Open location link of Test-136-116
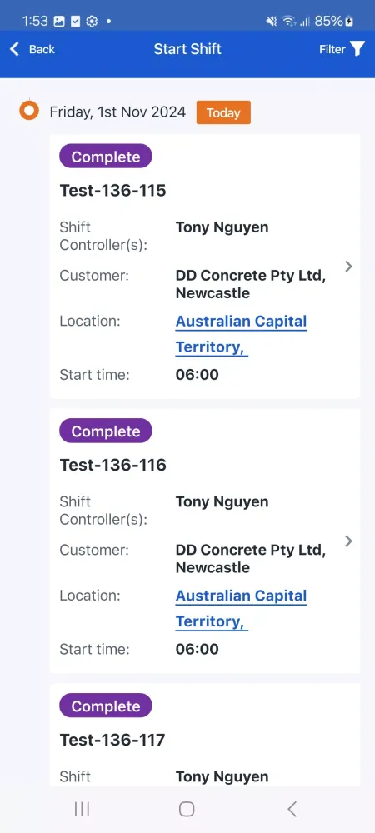Screen dimensions: 375x833 pos(241,609)
